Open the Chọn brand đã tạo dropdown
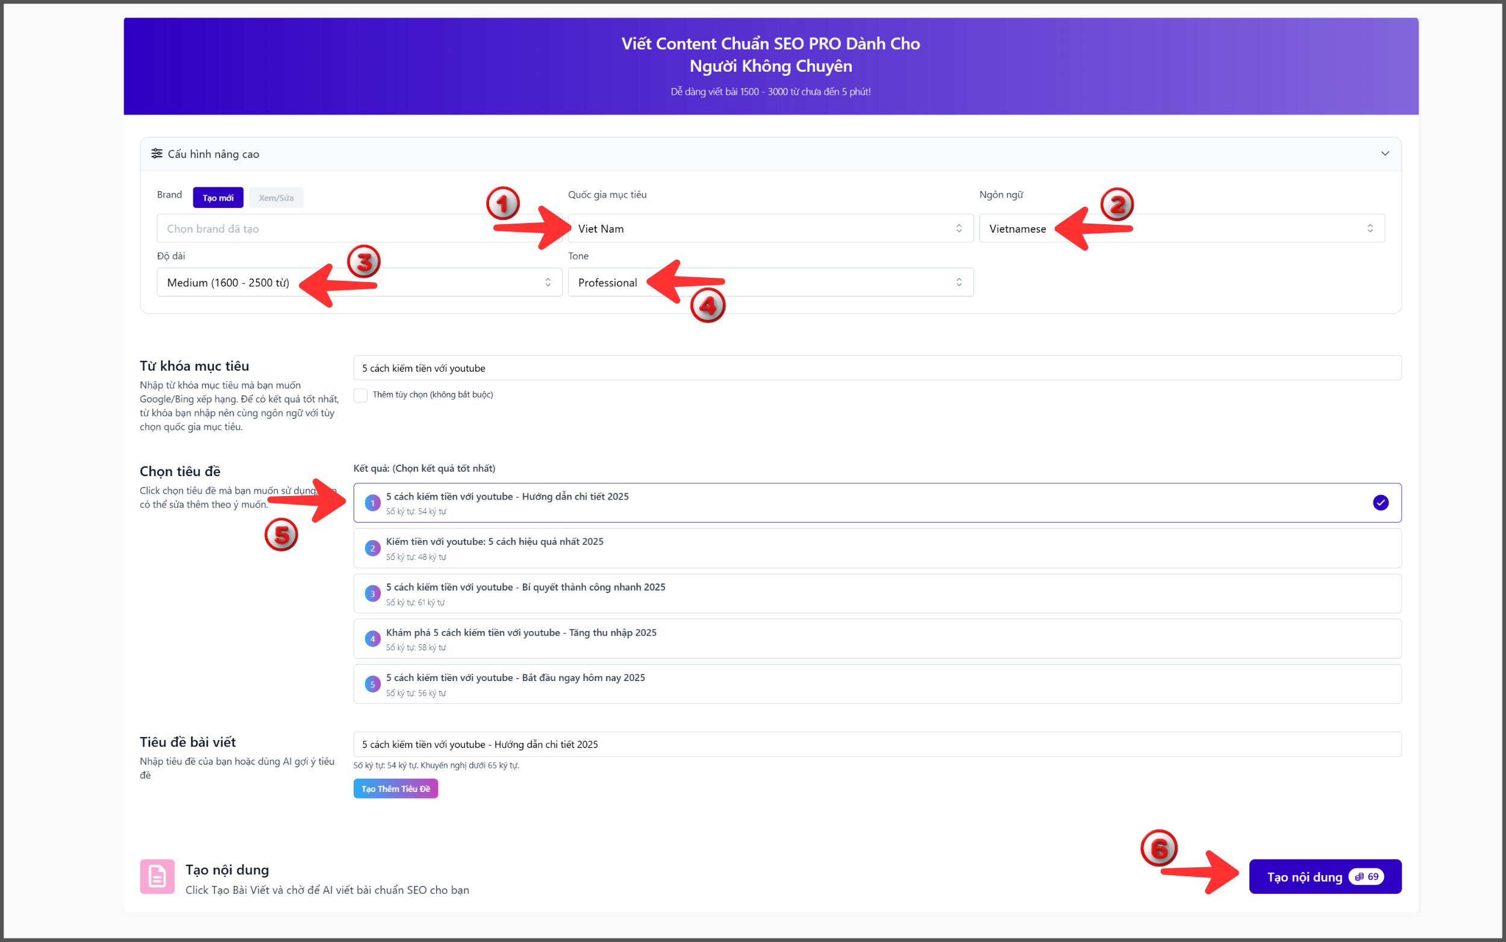The width and height of the screenshot is (1506, 942). (x=359, y=228)
